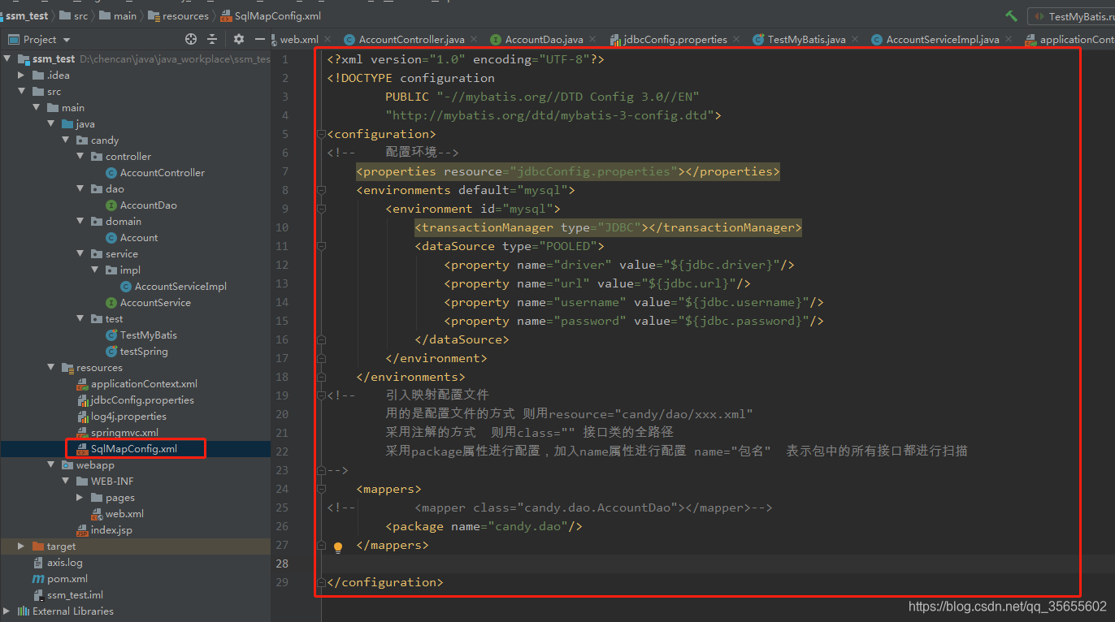This screenshot has width=1115, height=622.
Task: Close the AccountController.java editor tab
Action: tap(473, 38)
